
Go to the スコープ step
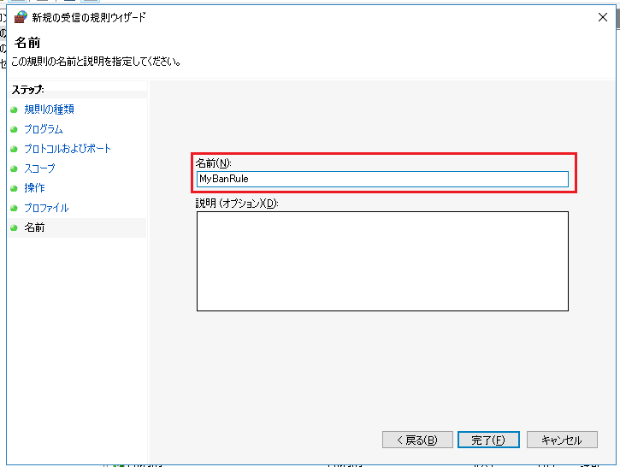click(39, 168)
